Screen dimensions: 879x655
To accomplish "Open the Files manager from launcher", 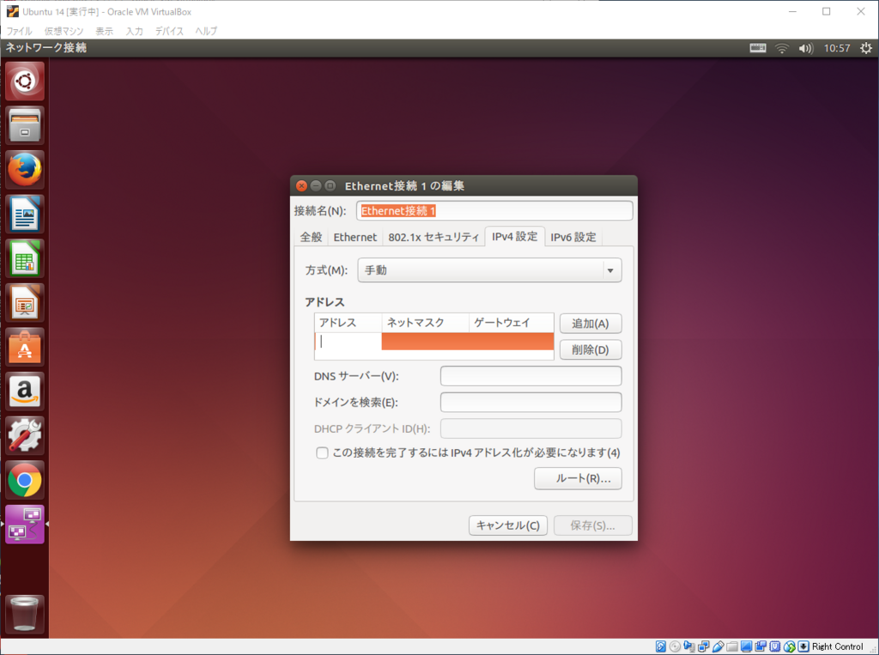I will (25, 125).
